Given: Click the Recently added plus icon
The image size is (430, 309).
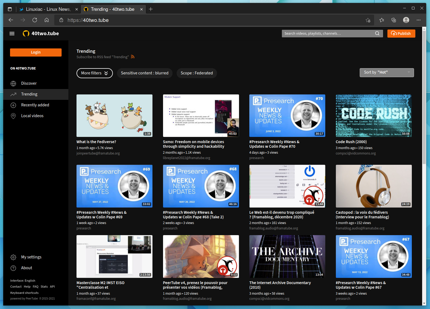Looking at the screenshot, I should coord(13,105).
